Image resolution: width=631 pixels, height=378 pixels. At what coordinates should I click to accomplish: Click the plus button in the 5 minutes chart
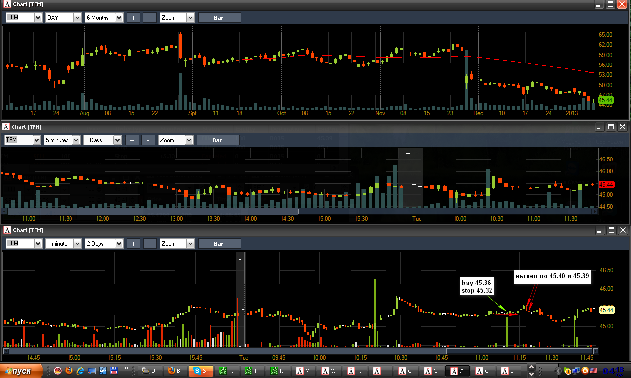point(132,140)
